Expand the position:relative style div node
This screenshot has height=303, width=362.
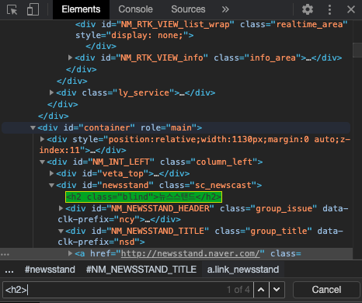[42, 139]
